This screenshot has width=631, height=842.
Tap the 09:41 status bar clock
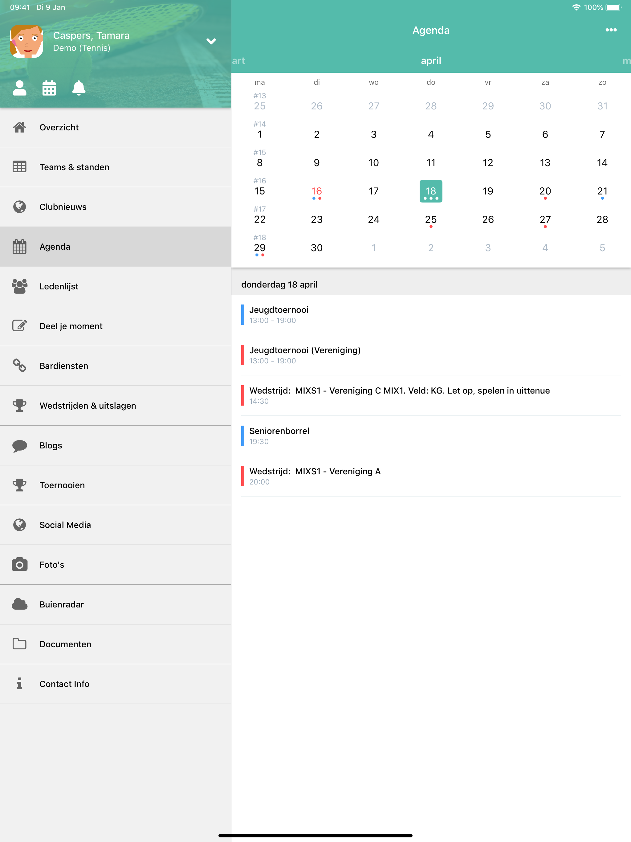click(20, 7)
